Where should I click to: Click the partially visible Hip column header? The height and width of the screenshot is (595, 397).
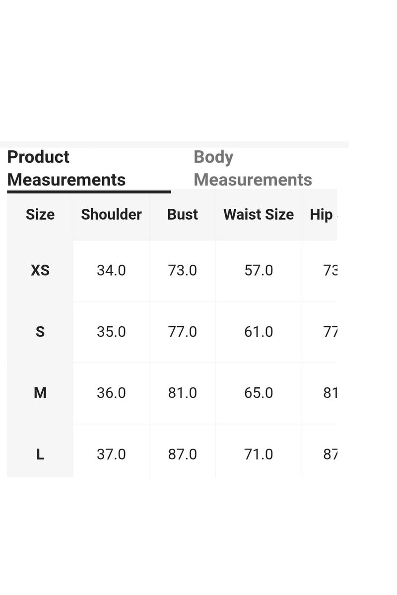pos(322,215)
